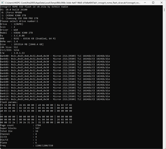Viewport: 166px width, 149px height.
Task: Click the Bank12 flash ID row
Action: 55,91
